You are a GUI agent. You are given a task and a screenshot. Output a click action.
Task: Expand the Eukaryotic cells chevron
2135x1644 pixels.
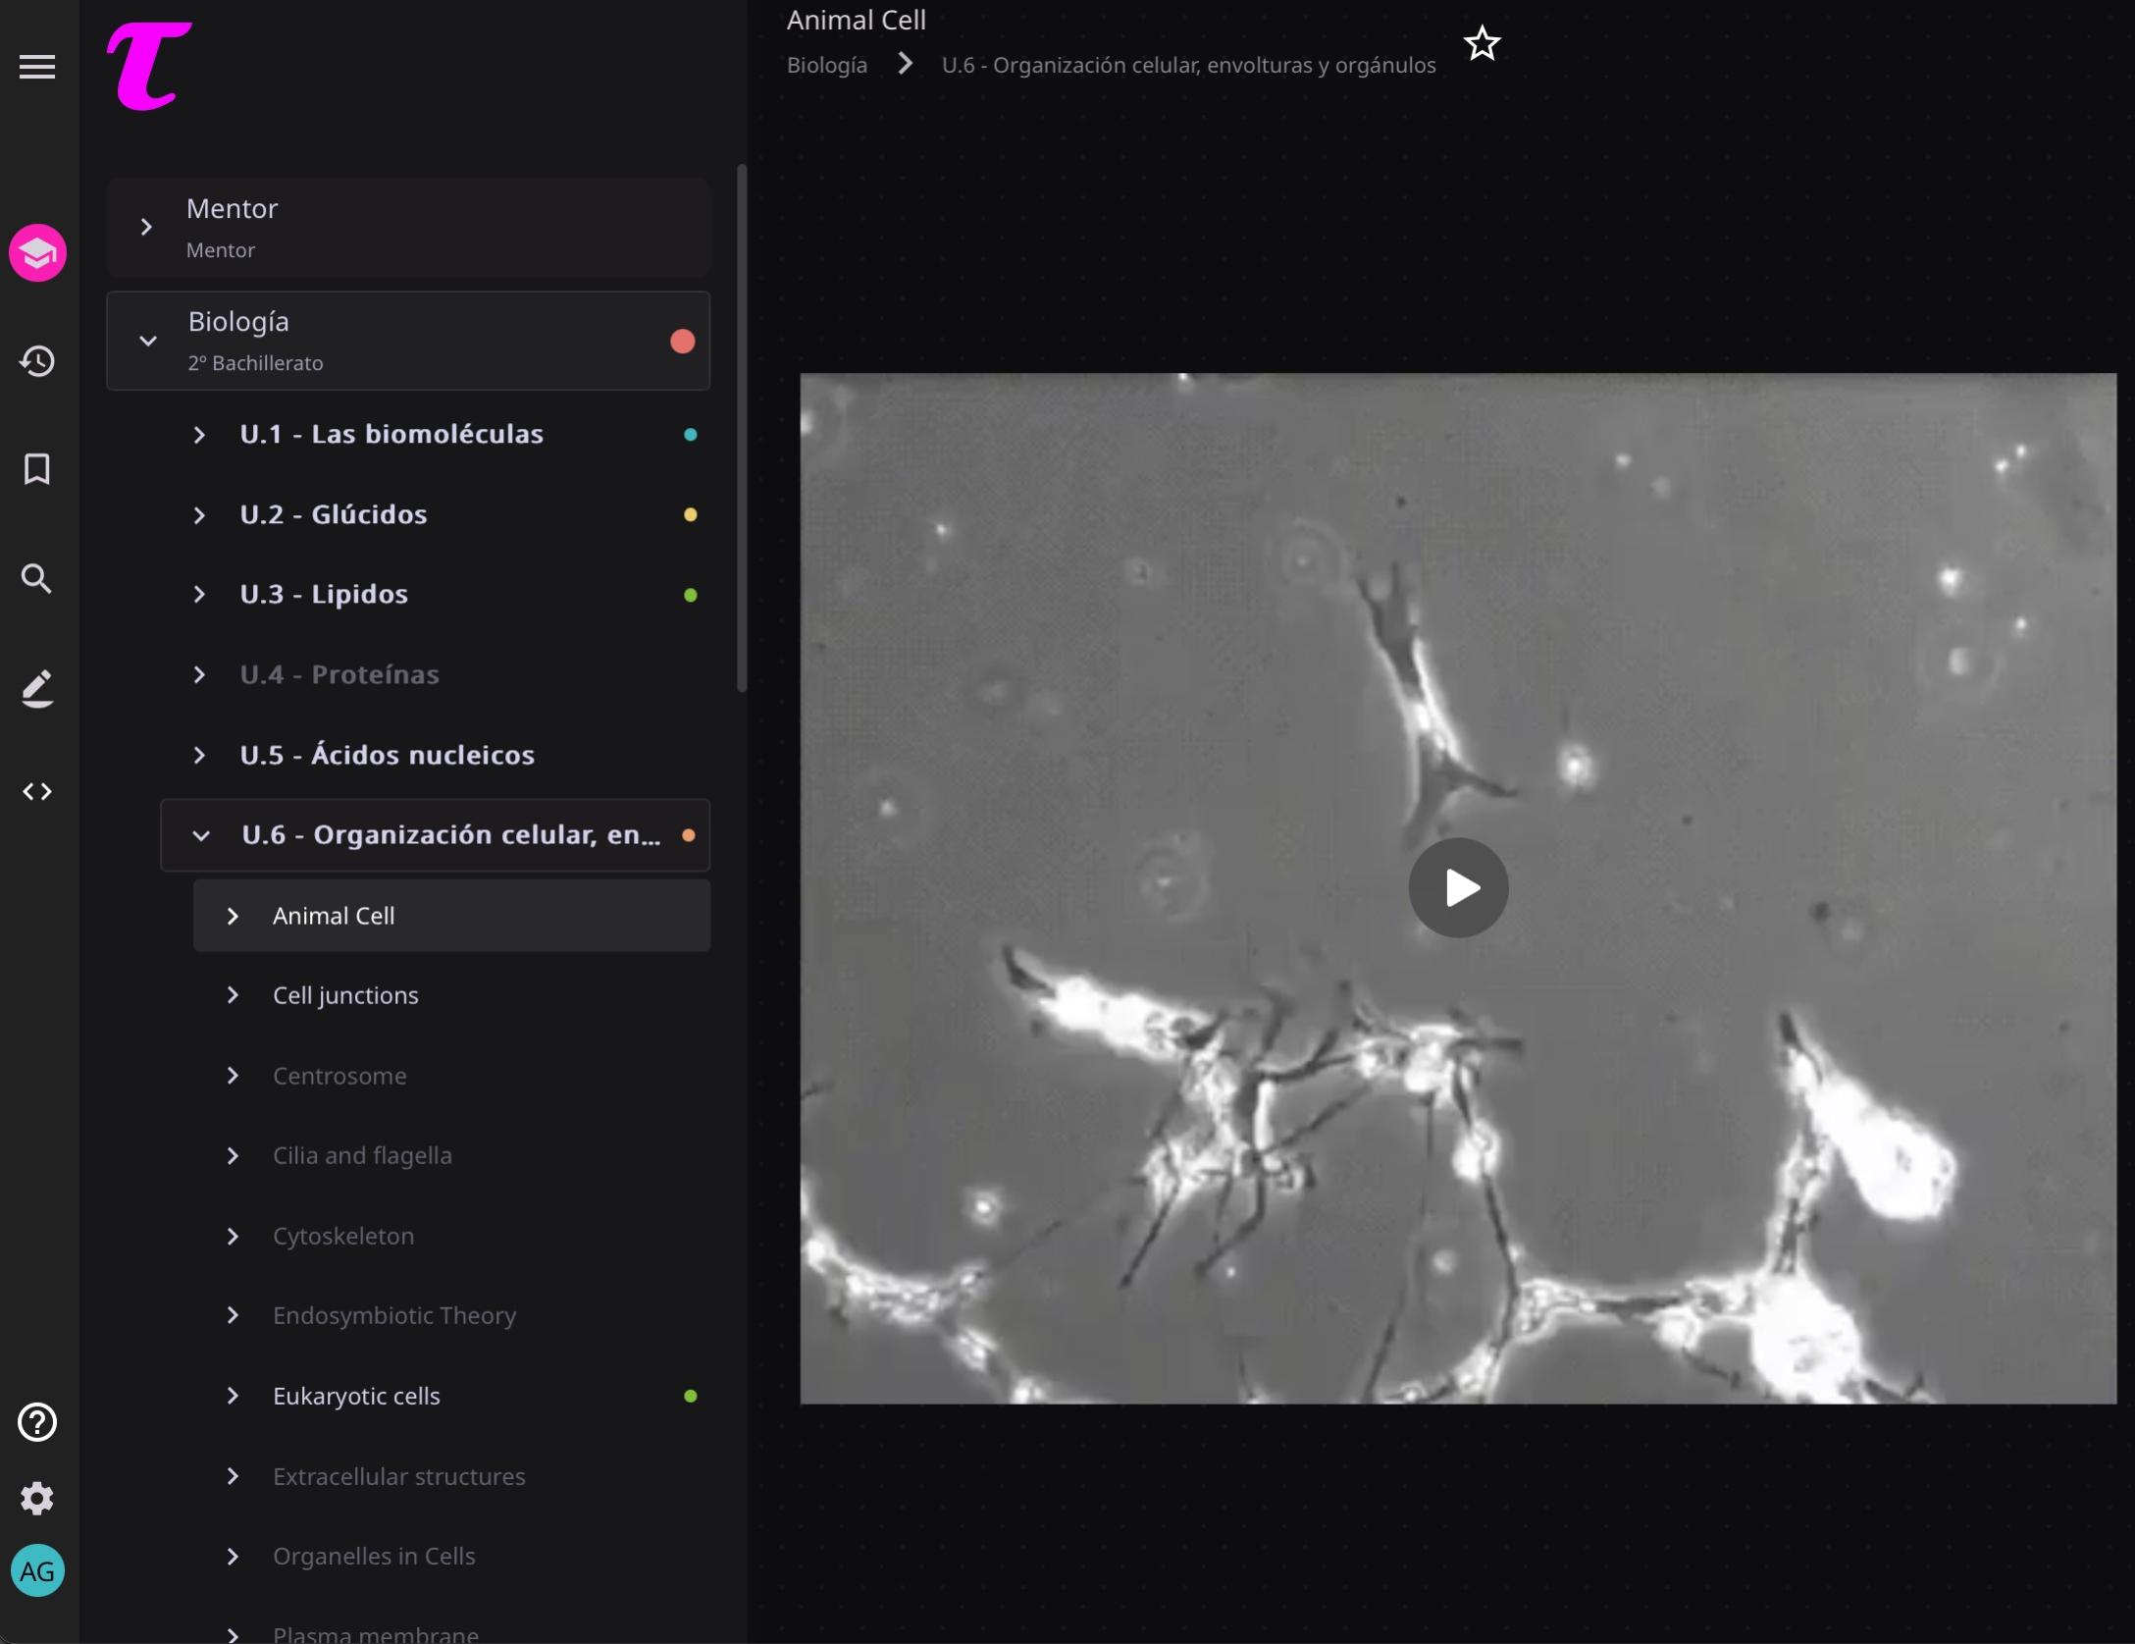click(x=233, y=1396)
